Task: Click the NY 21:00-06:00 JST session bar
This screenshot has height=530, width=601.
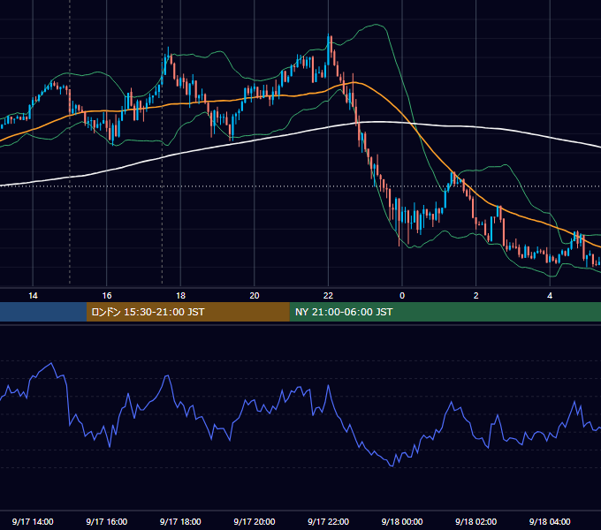Action: (x=445, y=312)
